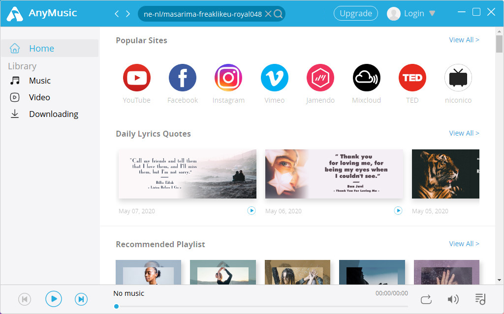The height and width of the screenshot is (314, 504).
Task: Click the Home house icon
Action: tap(15, 48)
